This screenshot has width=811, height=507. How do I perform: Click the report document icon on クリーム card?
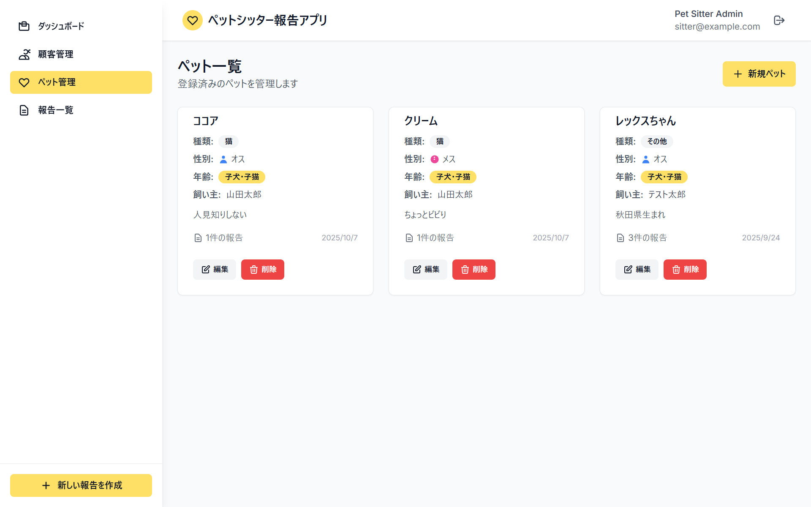(x=409, y=238)
